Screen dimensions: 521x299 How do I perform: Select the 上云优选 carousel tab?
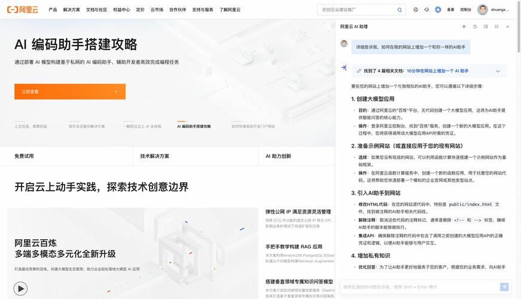click(x=31, y=126)
